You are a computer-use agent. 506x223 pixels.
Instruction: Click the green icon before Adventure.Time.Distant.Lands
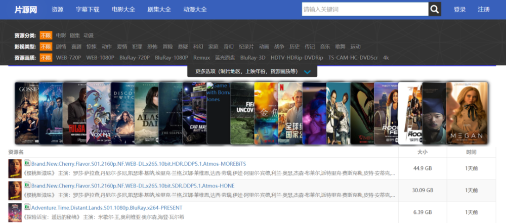[27, 207]
